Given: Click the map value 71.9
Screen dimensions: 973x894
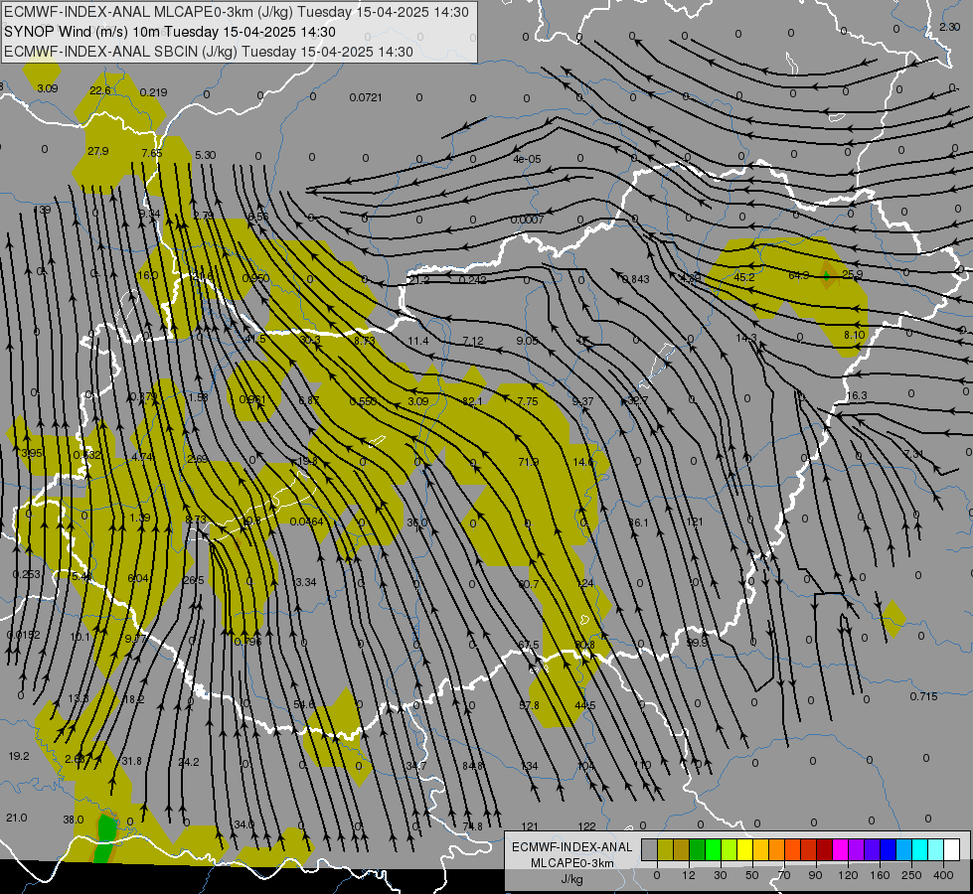Looking at the screenshot, I should coord(528,462).
